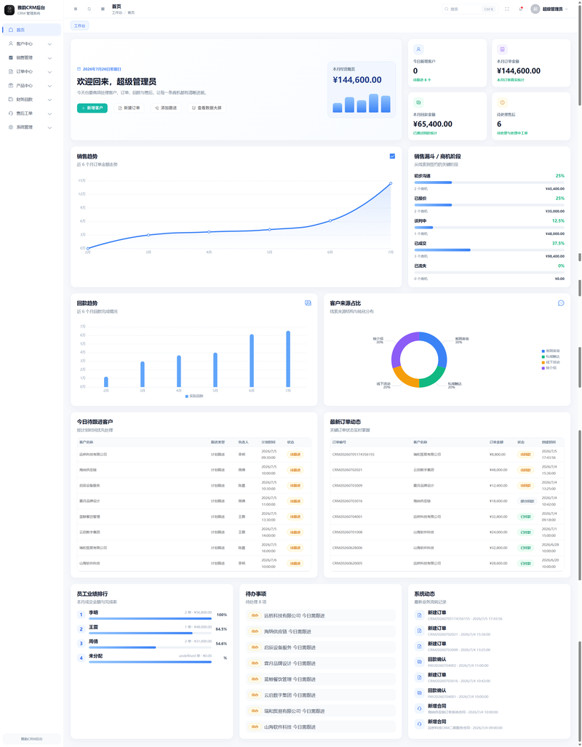Click the refresh icon in top bar

[89, 9]
